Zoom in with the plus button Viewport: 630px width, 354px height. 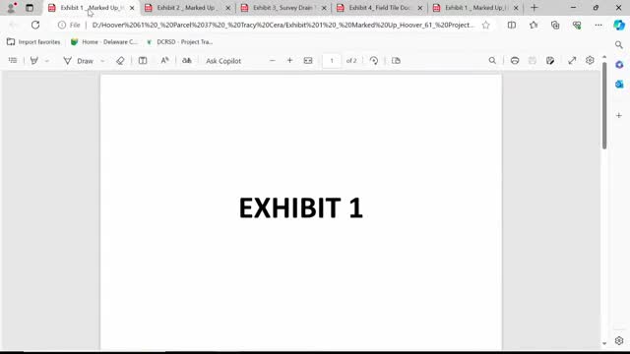(289, 61)
